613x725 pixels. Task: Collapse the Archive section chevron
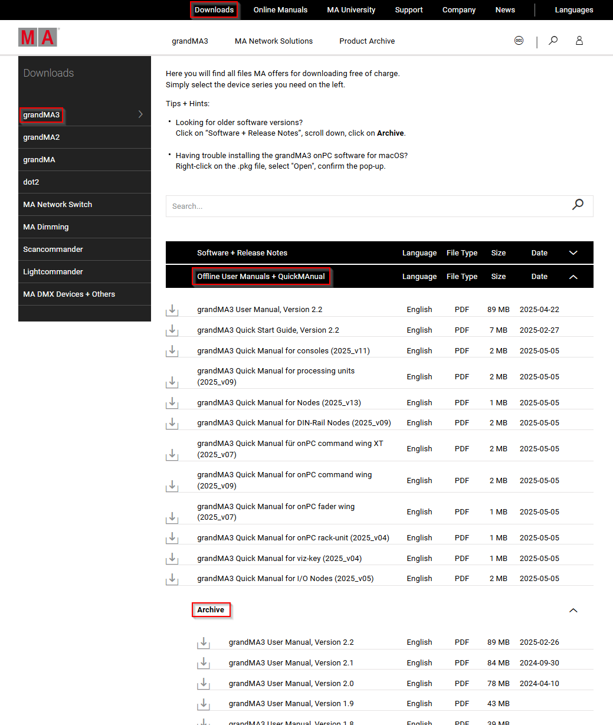point(573,611)
